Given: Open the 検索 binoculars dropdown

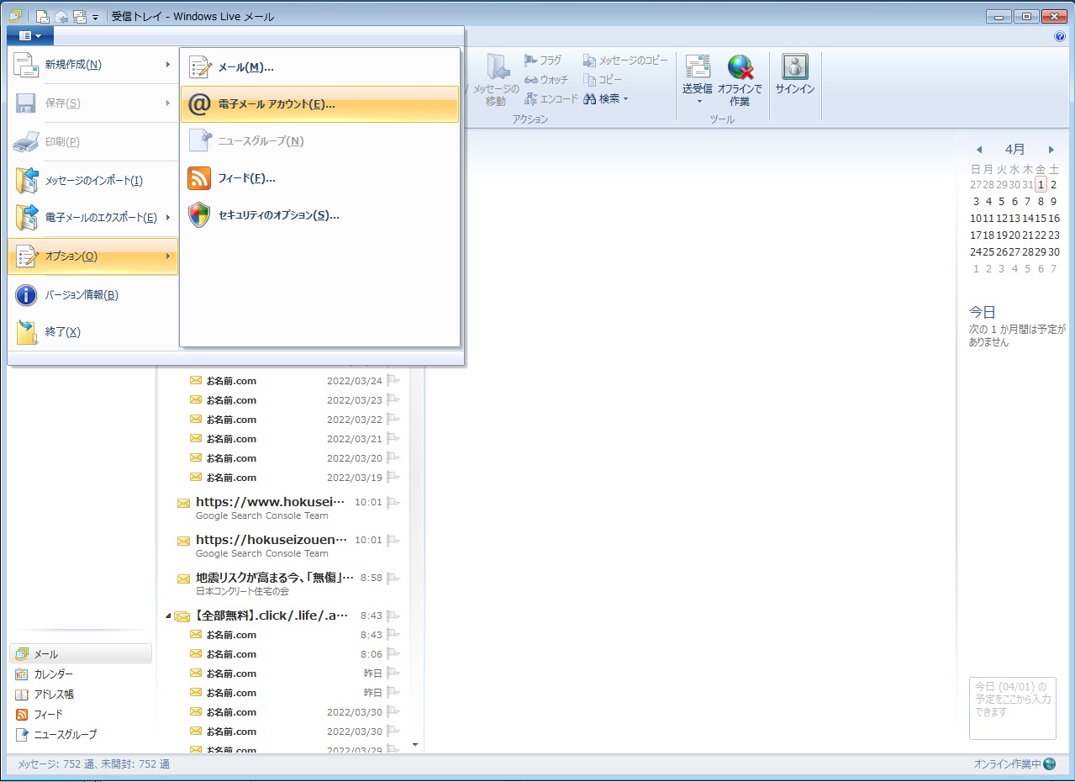Looking at the screenshot, I should (x=606, y=99).
